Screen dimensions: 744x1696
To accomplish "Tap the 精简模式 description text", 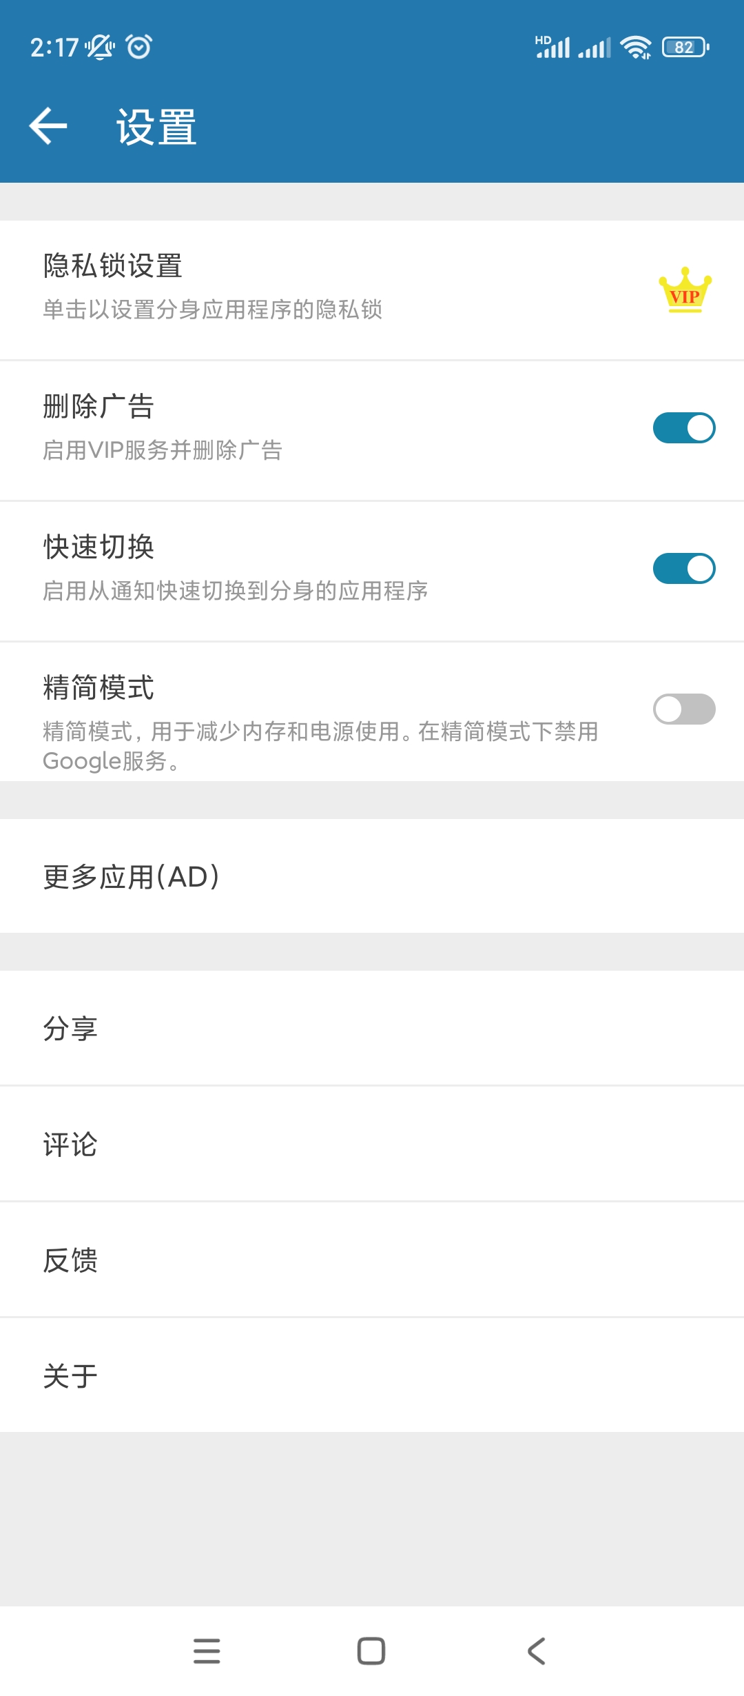I will [x=320, y=746].
